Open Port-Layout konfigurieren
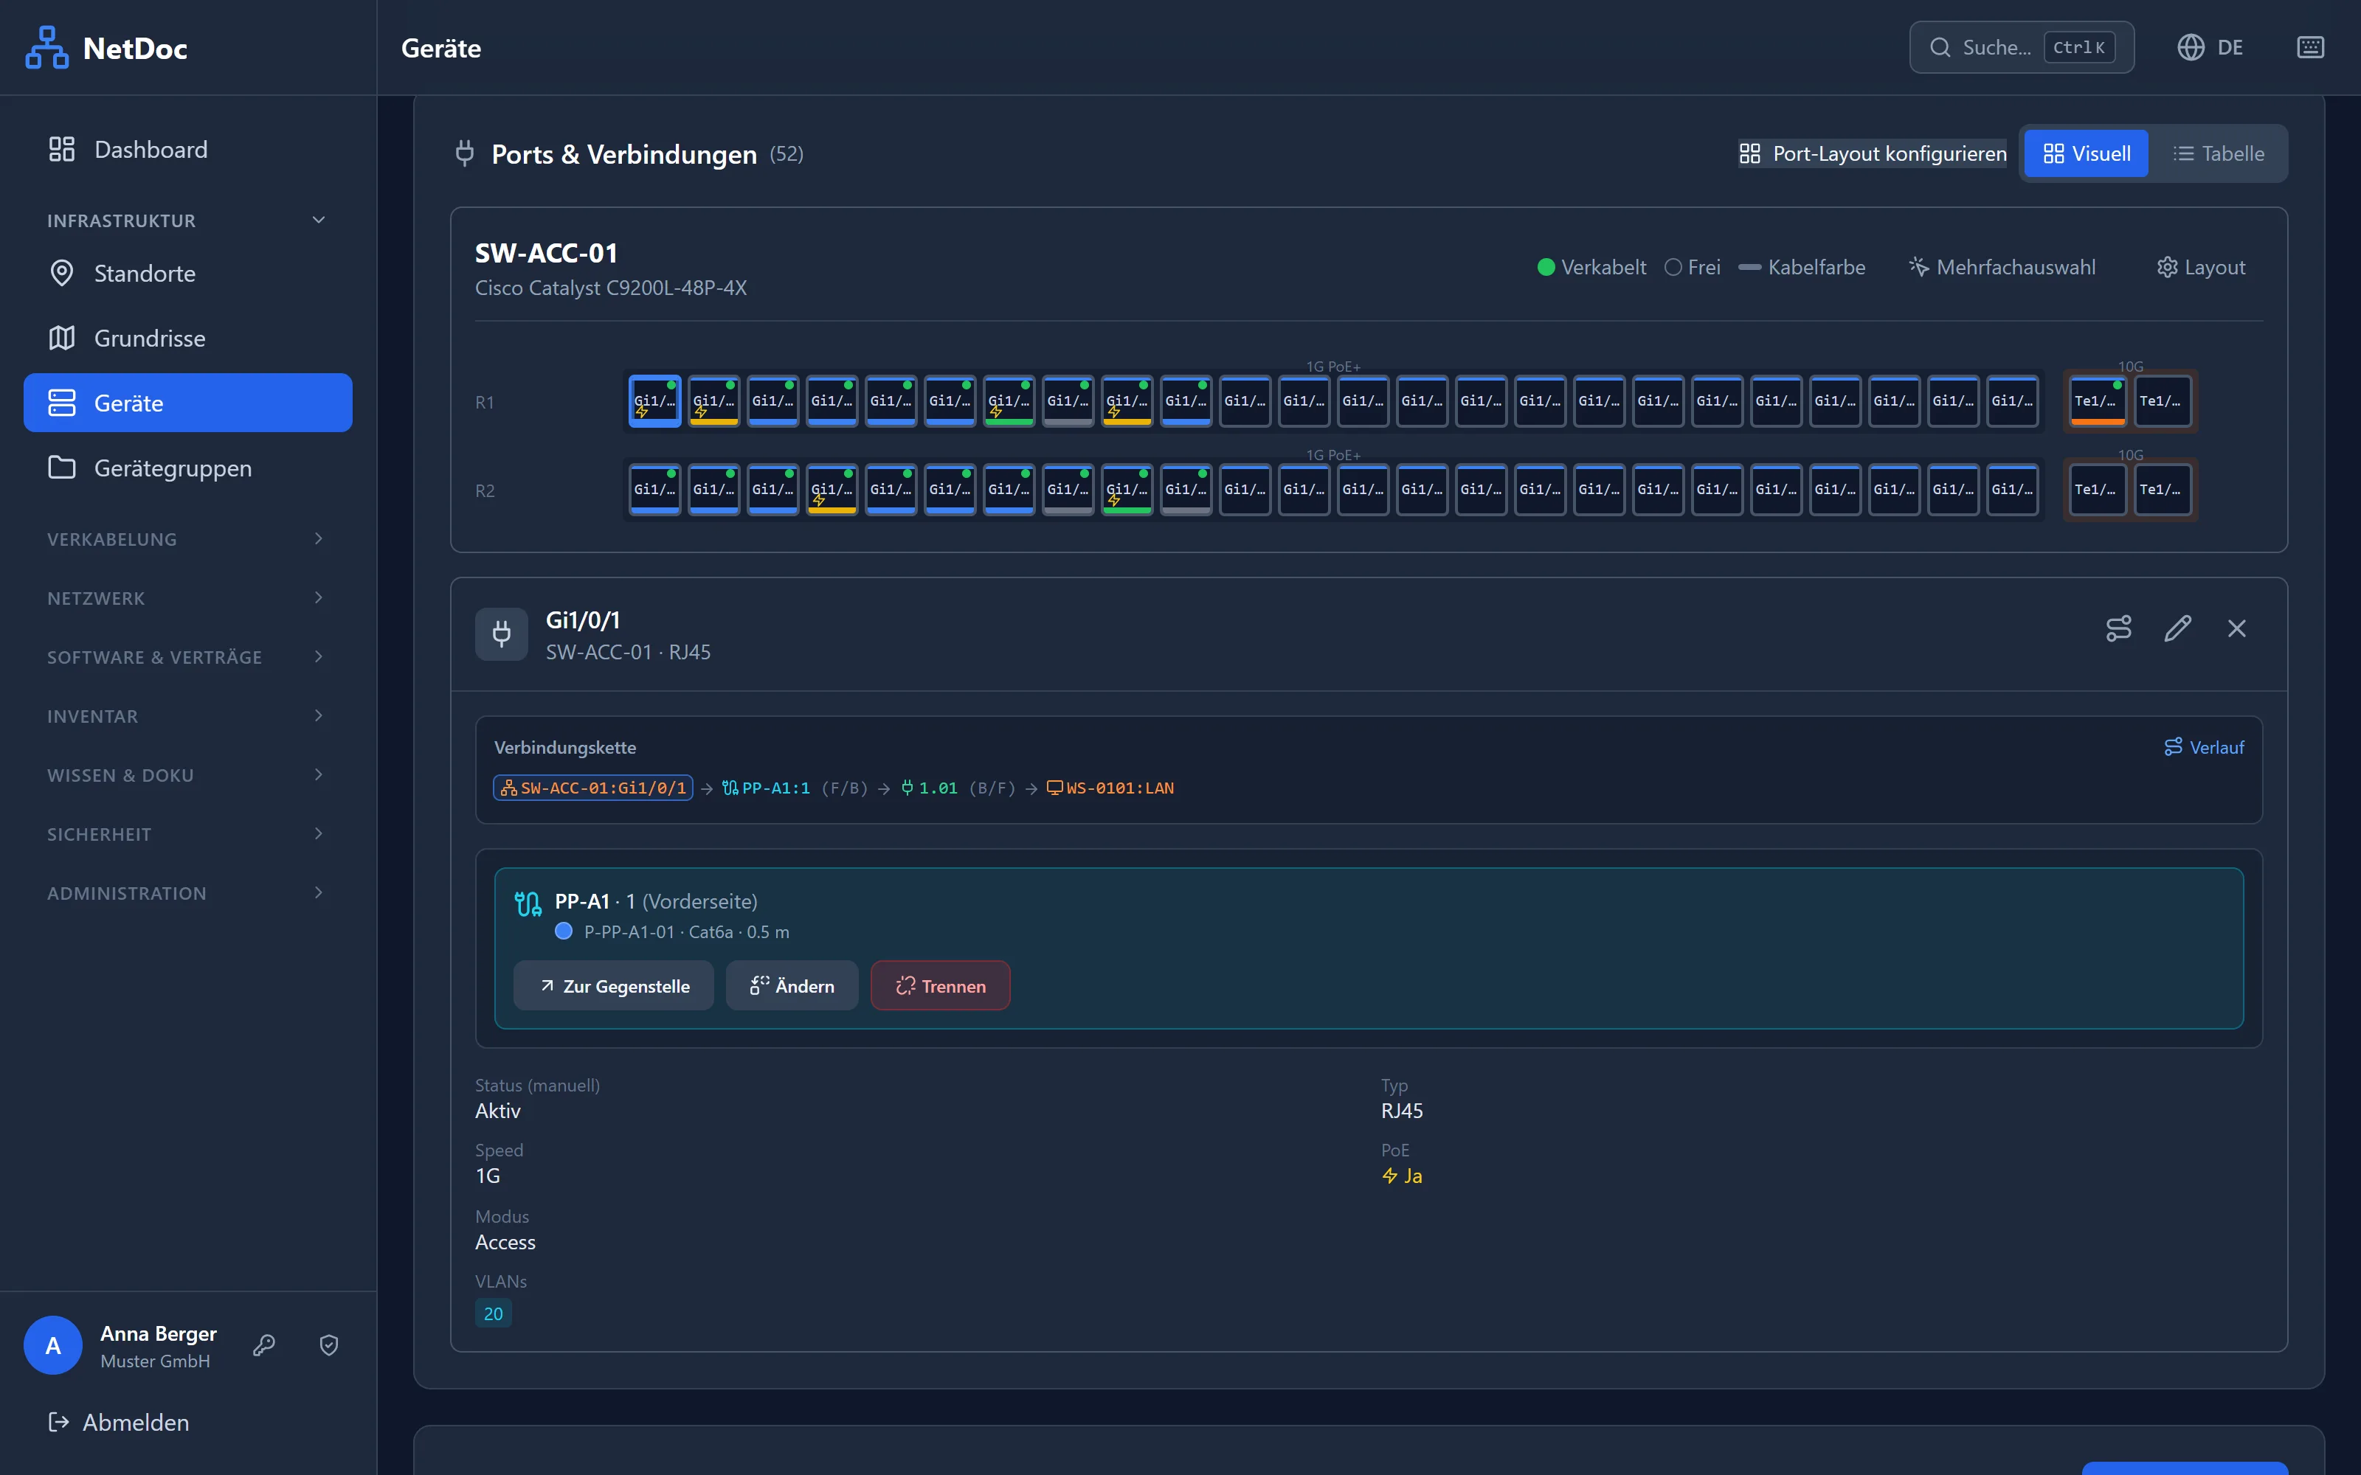Viewport: 2361px width, 1475px height. pyautogui.click(x=1873, y=153)
